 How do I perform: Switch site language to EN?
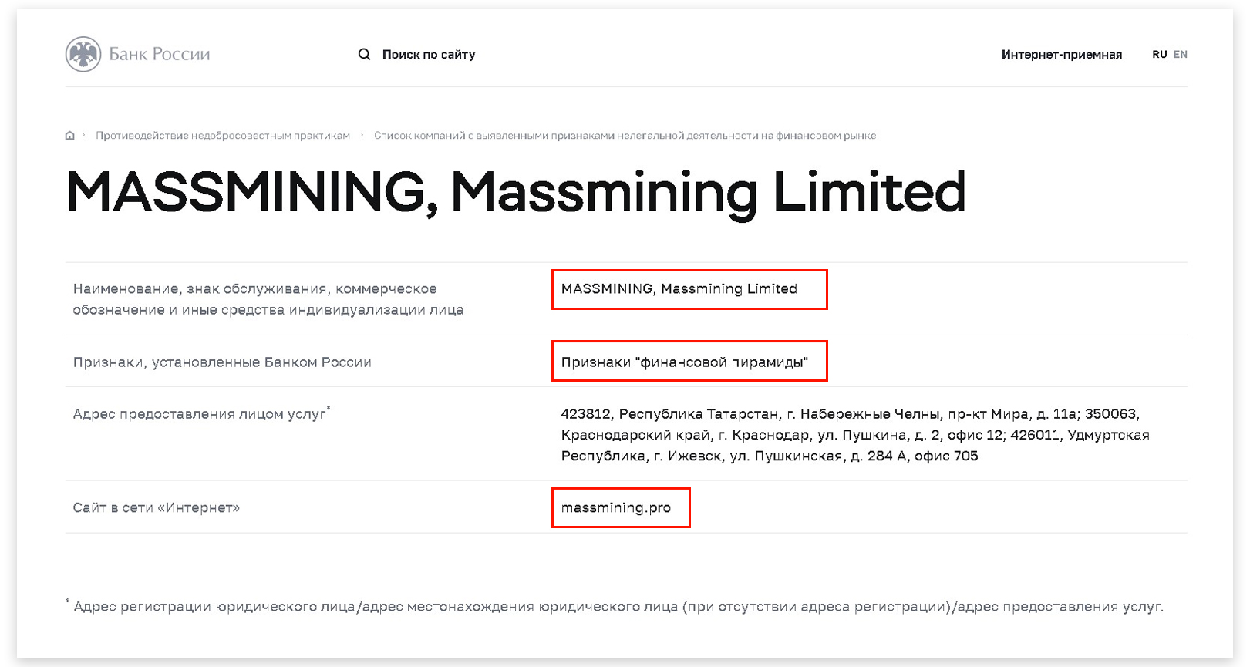(1180, 55)
